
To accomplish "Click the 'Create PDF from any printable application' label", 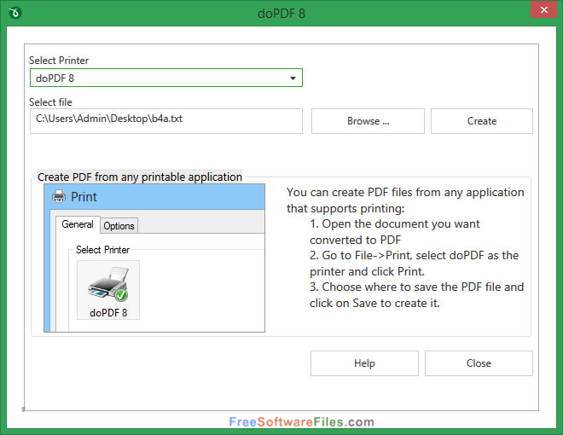I will (x=140, y=177).
